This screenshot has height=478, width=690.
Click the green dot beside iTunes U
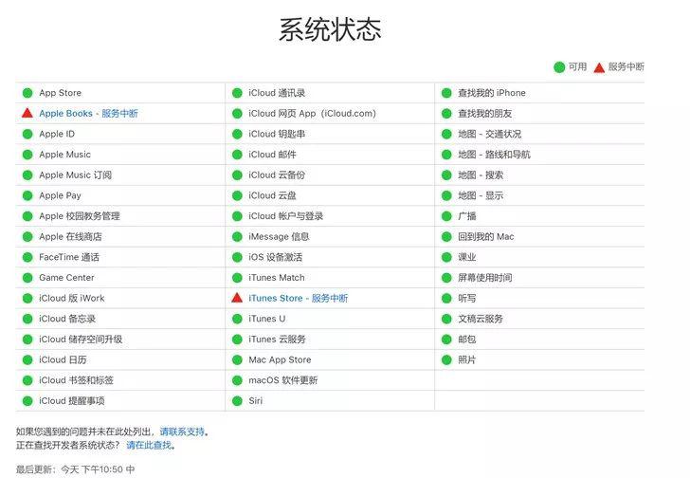tap(237, 319)
